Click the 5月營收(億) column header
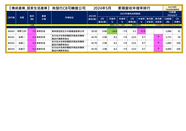The image size is (186, 131). 102,20
